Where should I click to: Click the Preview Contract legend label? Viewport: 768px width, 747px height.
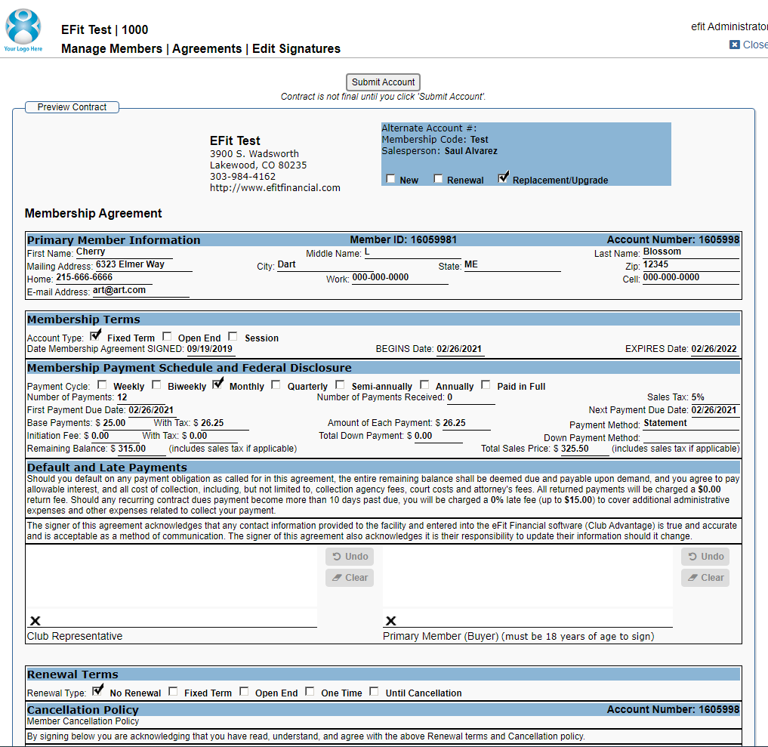coord(72,107)
